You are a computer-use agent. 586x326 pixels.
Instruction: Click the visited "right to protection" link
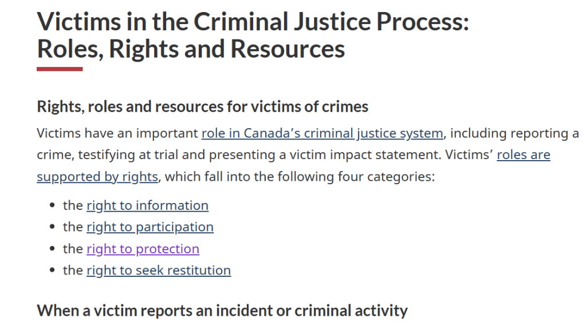tap(143, 249)
